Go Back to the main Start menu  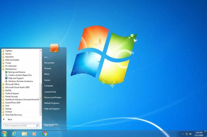tap(10, 119)
